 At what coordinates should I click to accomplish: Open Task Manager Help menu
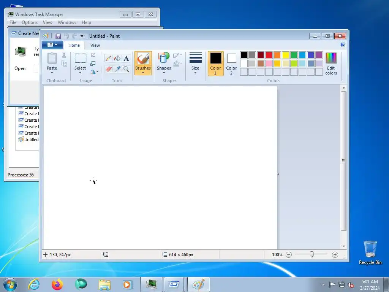pos(86,22)
